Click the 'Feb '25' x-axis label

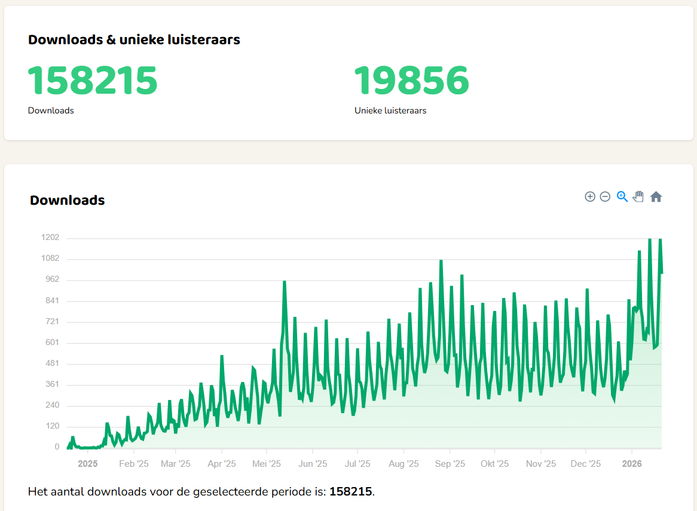[134, 464]
